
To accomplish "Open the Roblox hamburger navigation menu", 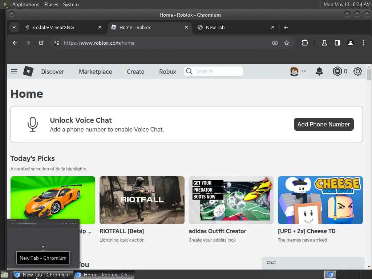I will pyautogui.click(x=14, y=71).
